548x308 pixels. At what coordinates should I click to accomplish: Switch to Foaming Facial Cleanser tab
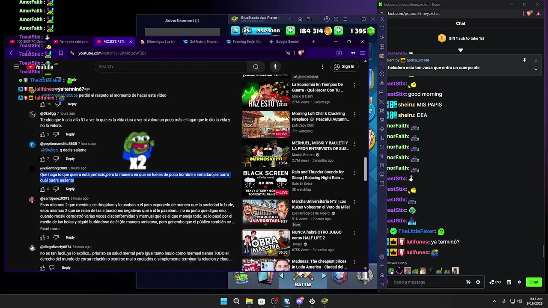[x=244, y=41]
